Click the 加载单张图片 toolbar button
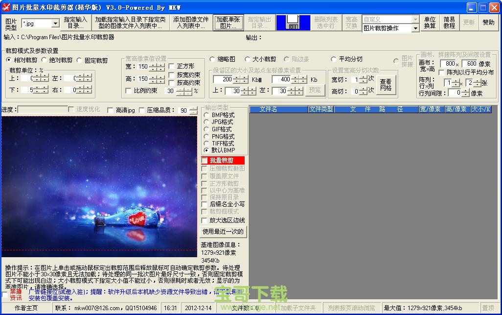Screen dimensions: 502x315 coord(228,23)
